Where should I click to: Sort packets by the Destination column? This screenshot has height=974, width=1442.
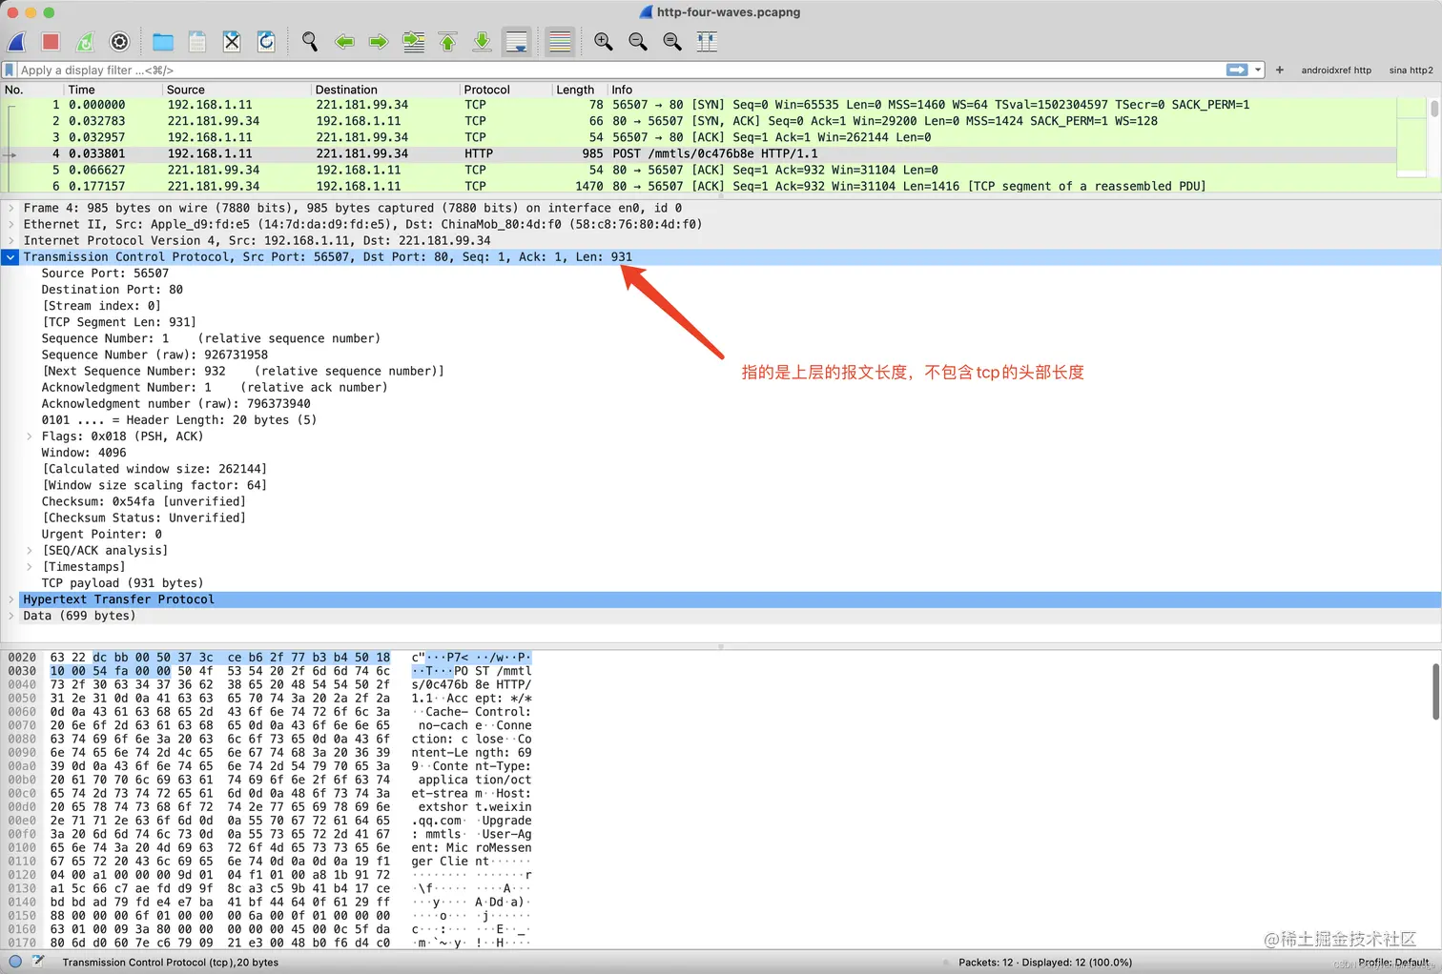[x=385, y=90]
